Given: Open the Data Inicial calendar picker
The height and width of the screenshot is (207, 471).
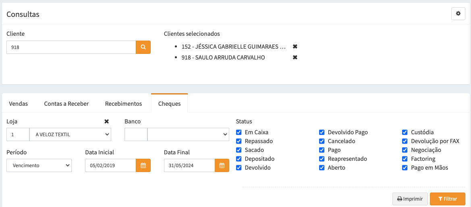Looking at the screenshot, I should click(143, 166).
